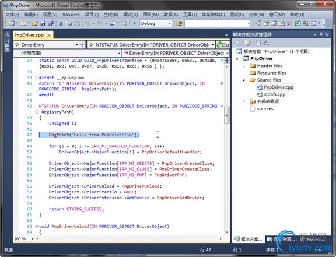The image size is (336, 257).
Task: Open the 100 % zoom dropdown
Action: click(x=32, y=238)
